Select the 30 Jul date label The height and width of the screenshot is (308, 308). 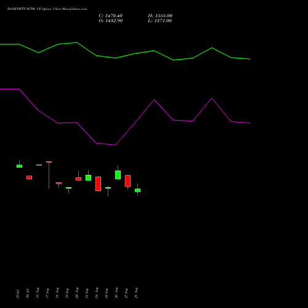coord(28,294)
